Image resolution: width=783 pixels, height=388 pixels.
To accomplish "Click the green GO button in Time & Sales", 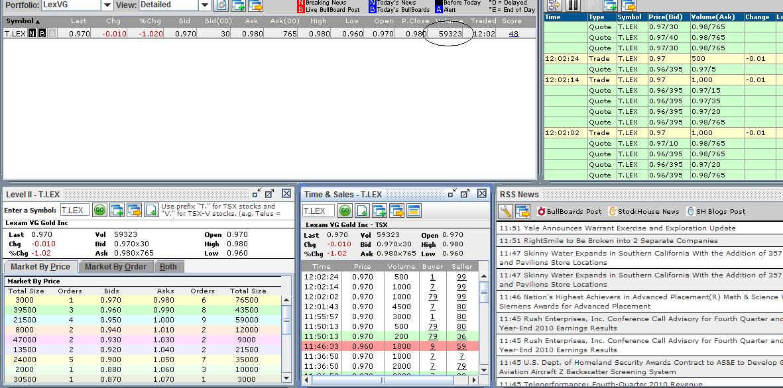I will click(345, 211).
